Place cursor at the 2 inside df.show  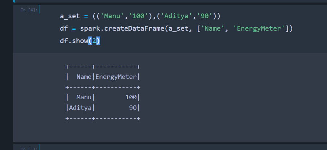pos(94,41)
